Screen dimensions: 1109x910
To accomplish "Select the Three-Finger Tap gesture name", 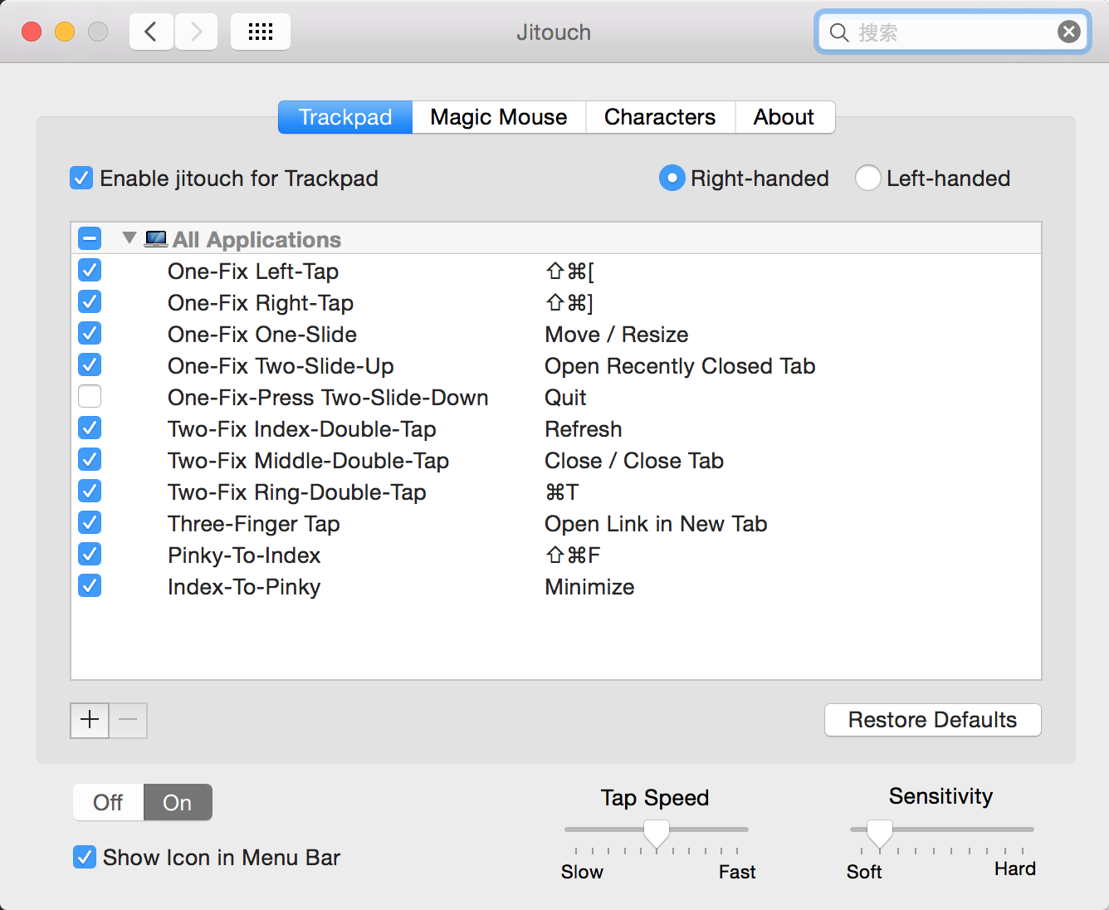I will point(254,524).
